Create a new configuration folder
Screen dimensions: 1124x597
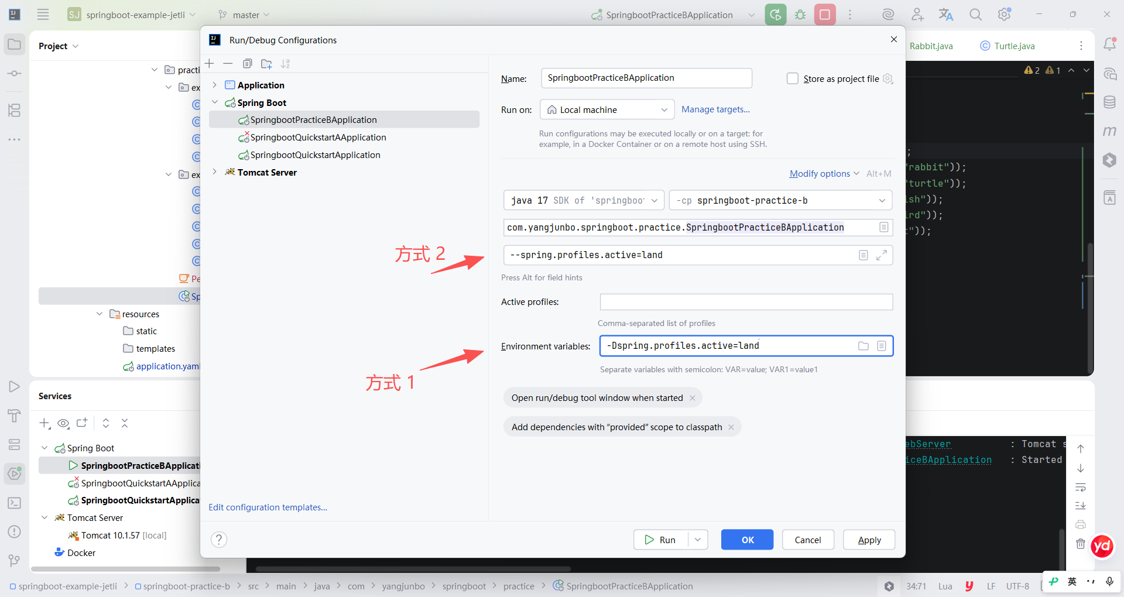click(266, 64)
